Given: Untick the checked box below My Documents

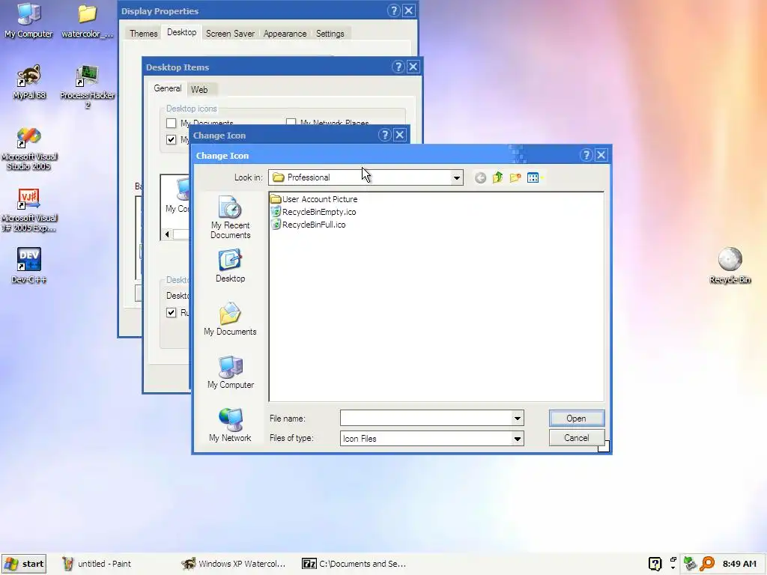Looking at the screenshot, I should (x=171, y=139).
